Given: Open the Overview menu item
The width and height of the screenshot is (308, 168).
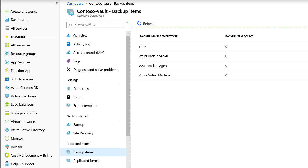Looking at the screenshot, I should click(x=80, y=36).
